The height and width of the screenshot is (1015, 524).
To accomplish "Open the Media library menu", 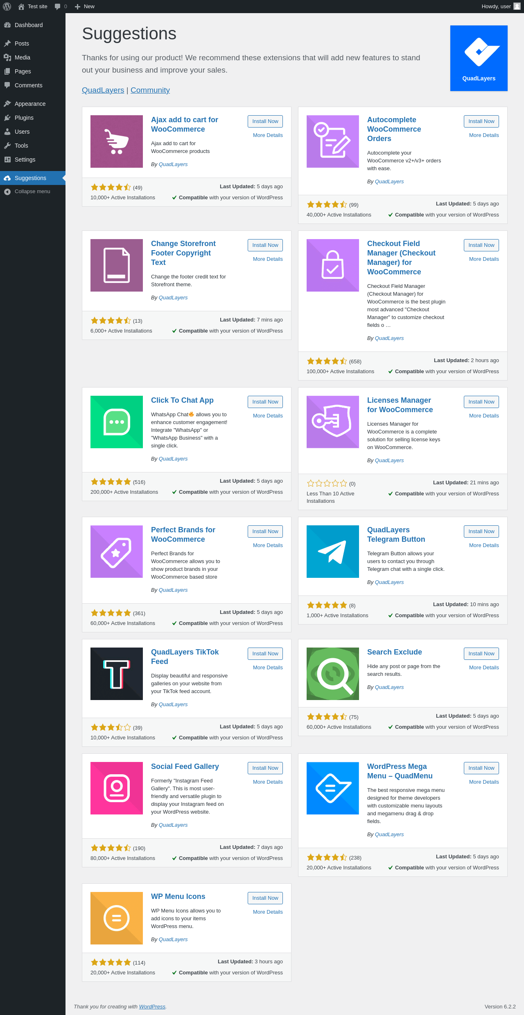I will point(33,57).
